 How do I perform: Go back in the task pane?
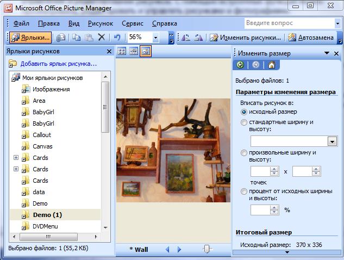[x=240, y=65]
